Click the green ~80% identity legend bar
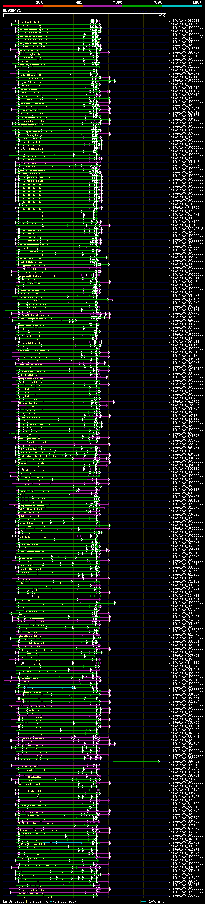The height and width of the screenshot is (904, 205). click(142, 6)
